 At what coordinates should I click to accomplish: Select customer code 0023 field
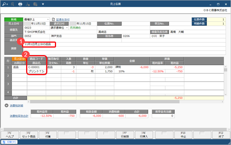(x=36, y=28)
